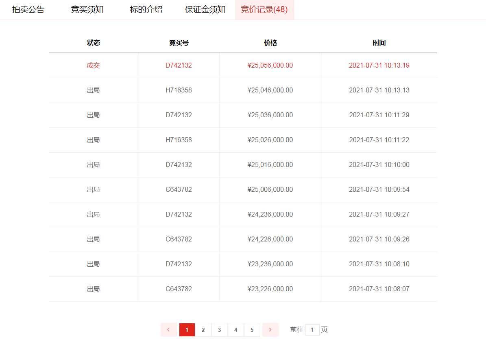Click bidder D742132 in the 10:10:00 row

(x=179, y=165)
